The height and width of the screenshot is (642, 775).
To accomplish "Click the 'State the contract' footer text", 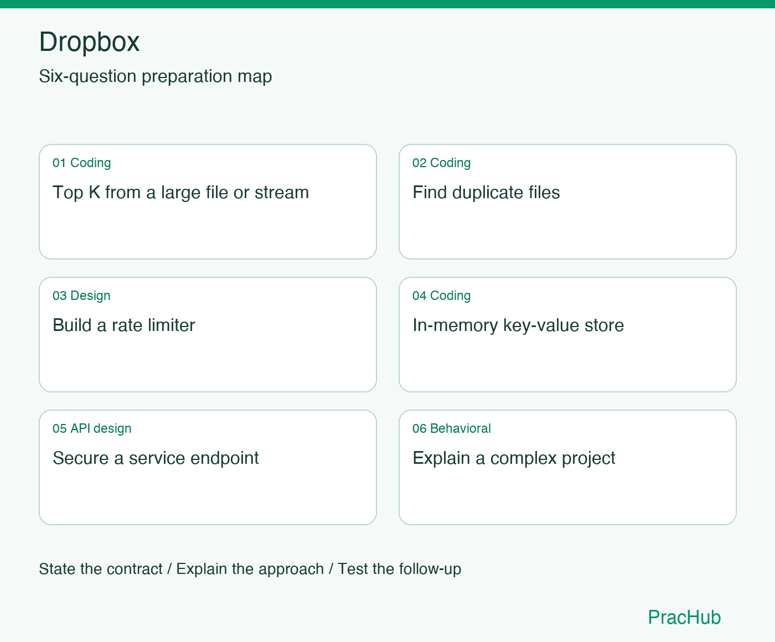I will (101, 569).
